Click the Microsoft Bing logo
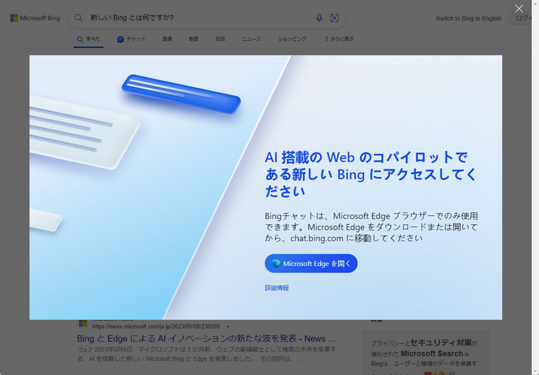This screenshot has height=375, width=539. tap(35, 18)
